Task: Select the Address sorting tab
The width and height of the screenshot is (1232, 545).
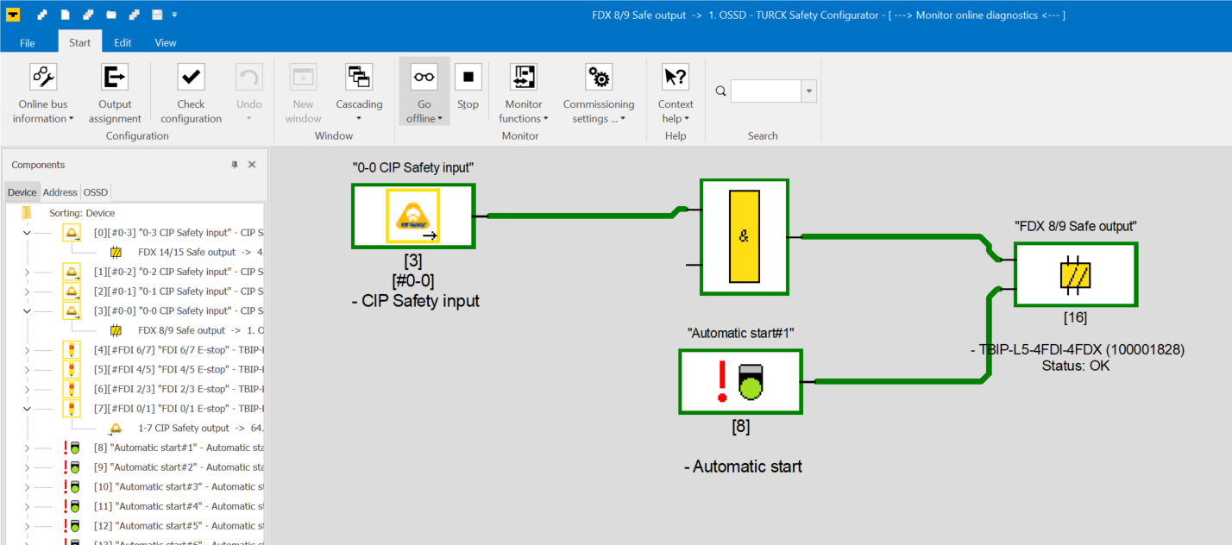Action: pyautogui.click(x=60, y=192)
